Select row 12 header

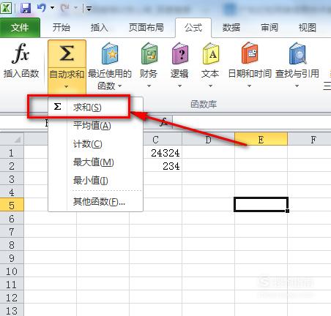pyautogui.click(x=12, y=298)
